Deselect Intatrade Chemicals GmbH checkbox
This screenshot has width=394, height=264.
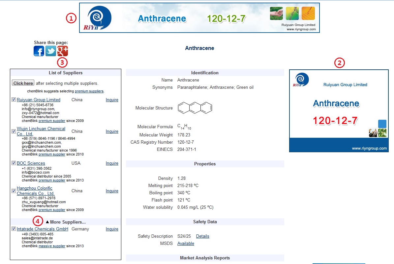(x=14, y=229)
